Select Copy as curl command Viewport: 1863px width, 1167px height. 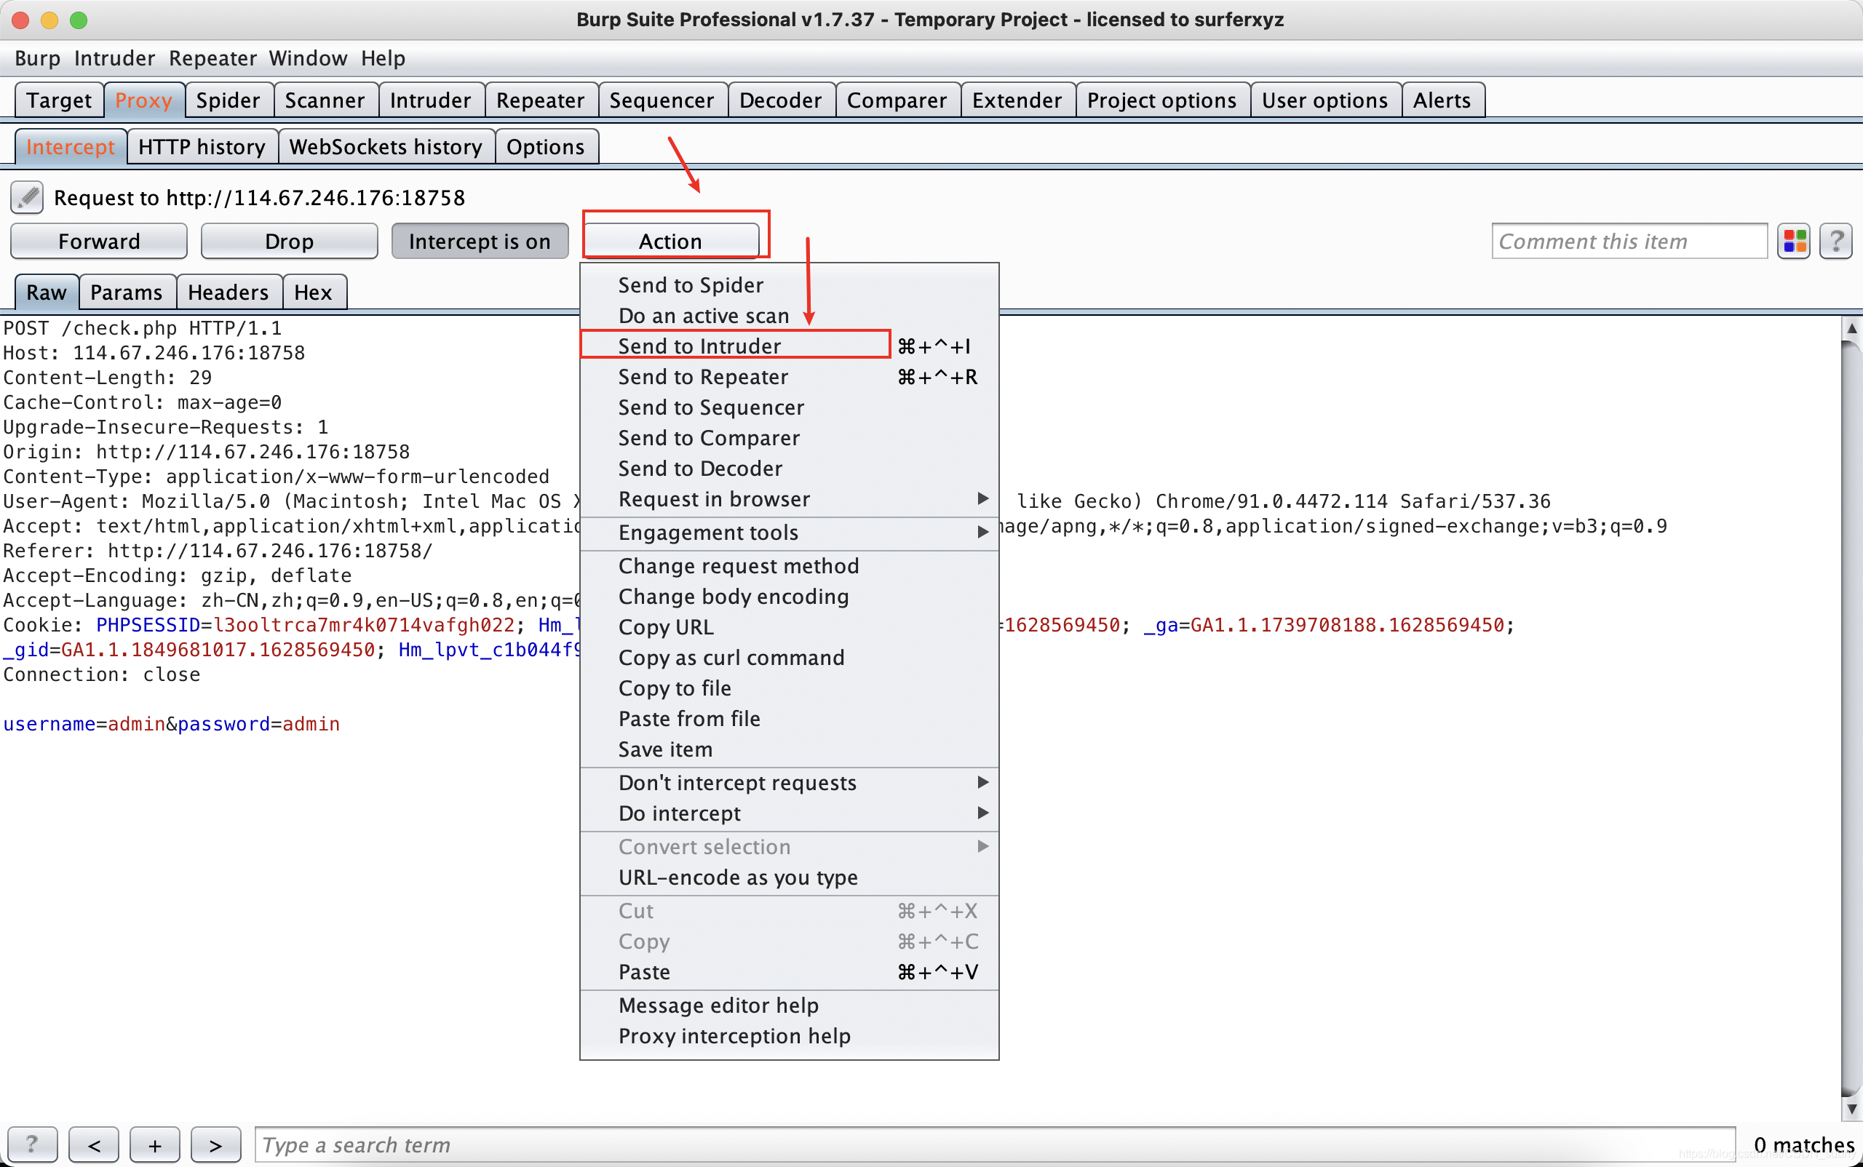point(788,658)
